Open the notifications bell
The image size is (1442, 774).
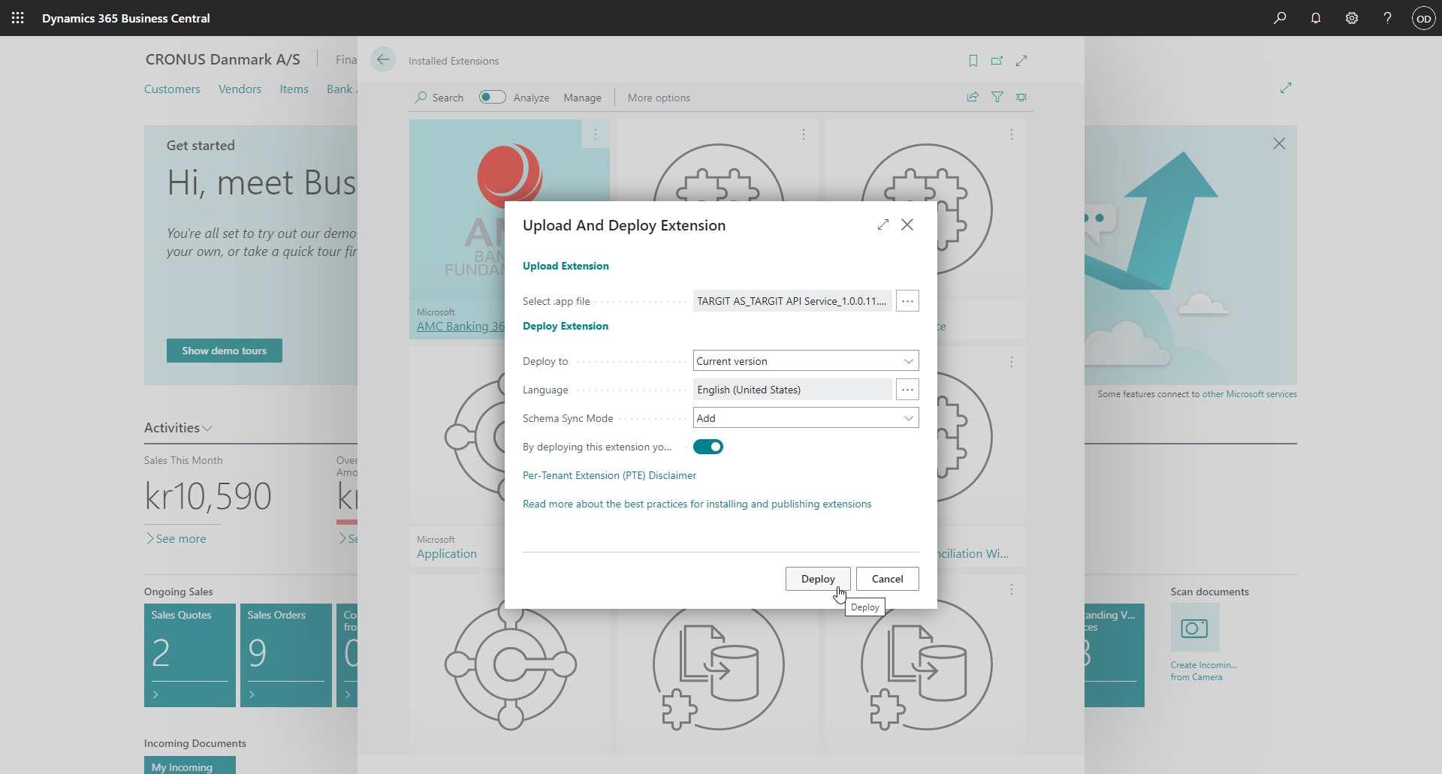(1316, 18)
